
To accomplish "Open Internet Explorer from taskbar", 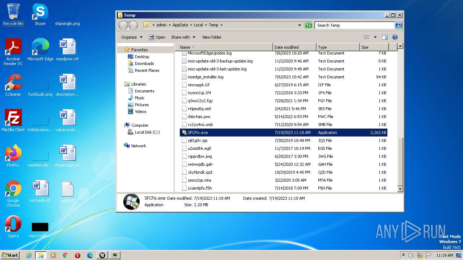I will [29, 255].
